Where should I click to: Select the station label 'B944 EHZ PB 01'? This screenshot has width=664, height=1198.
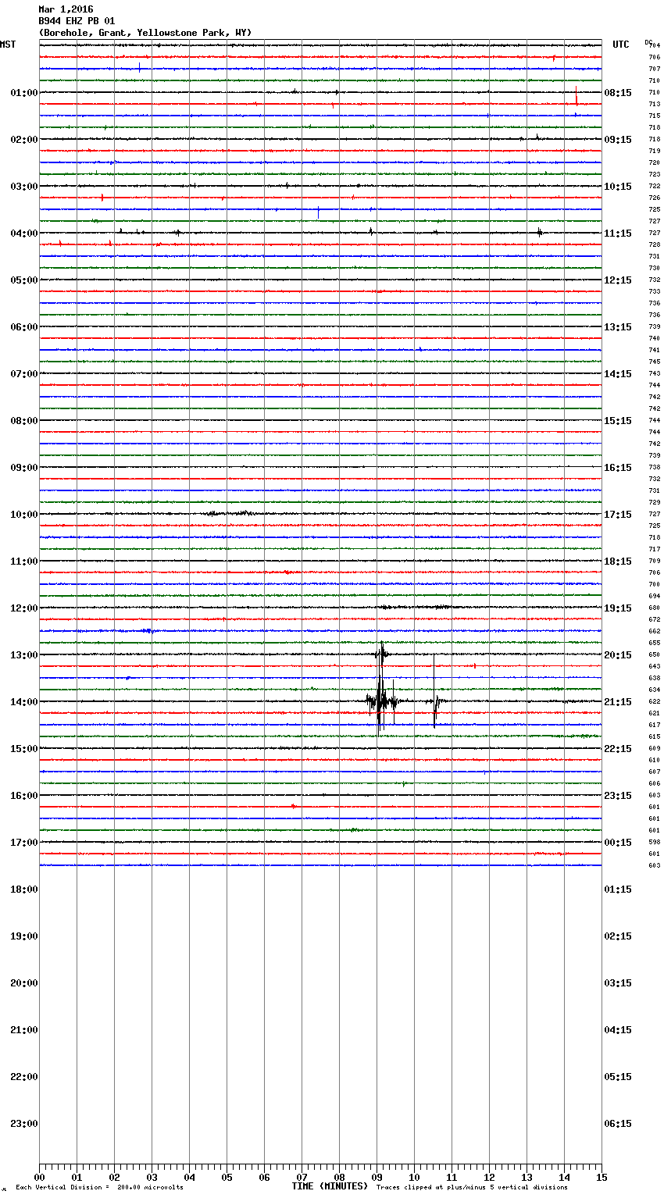coord(77,21)
